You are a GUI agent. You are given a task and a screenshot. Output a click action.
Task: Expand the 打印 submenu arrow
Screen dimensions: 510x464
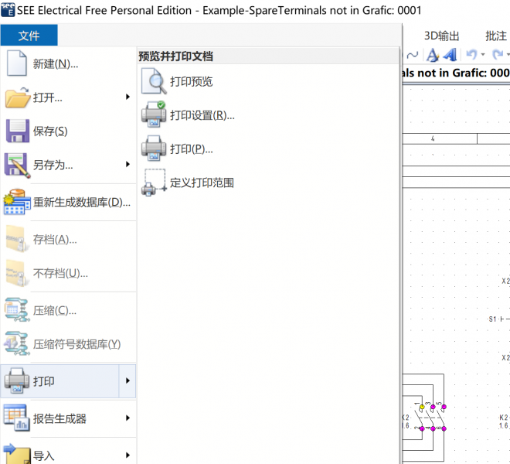coord(127,380)
